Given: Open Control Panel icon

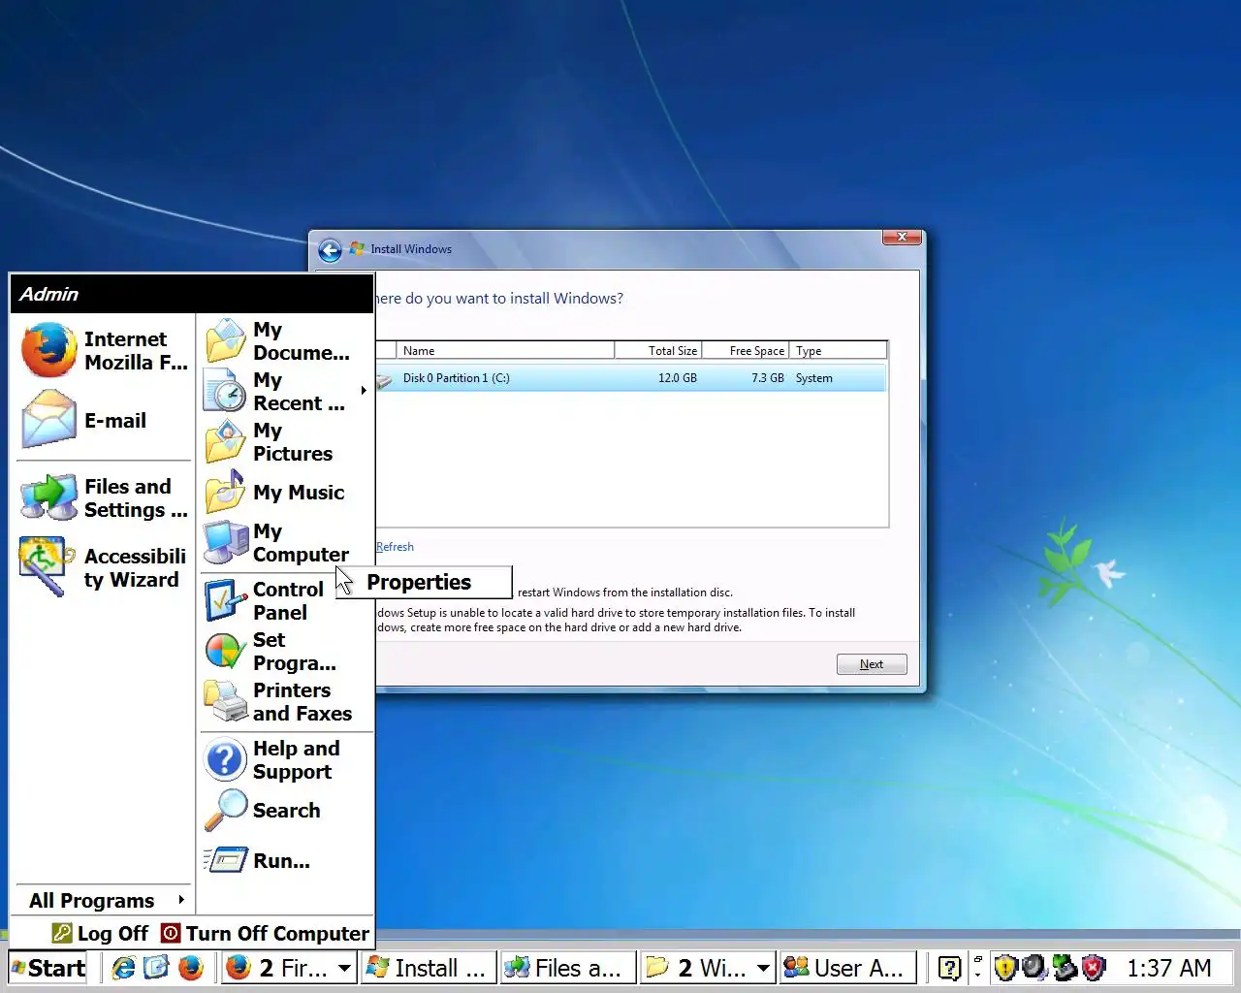Looking at the screenshot, I should [226, 600].
